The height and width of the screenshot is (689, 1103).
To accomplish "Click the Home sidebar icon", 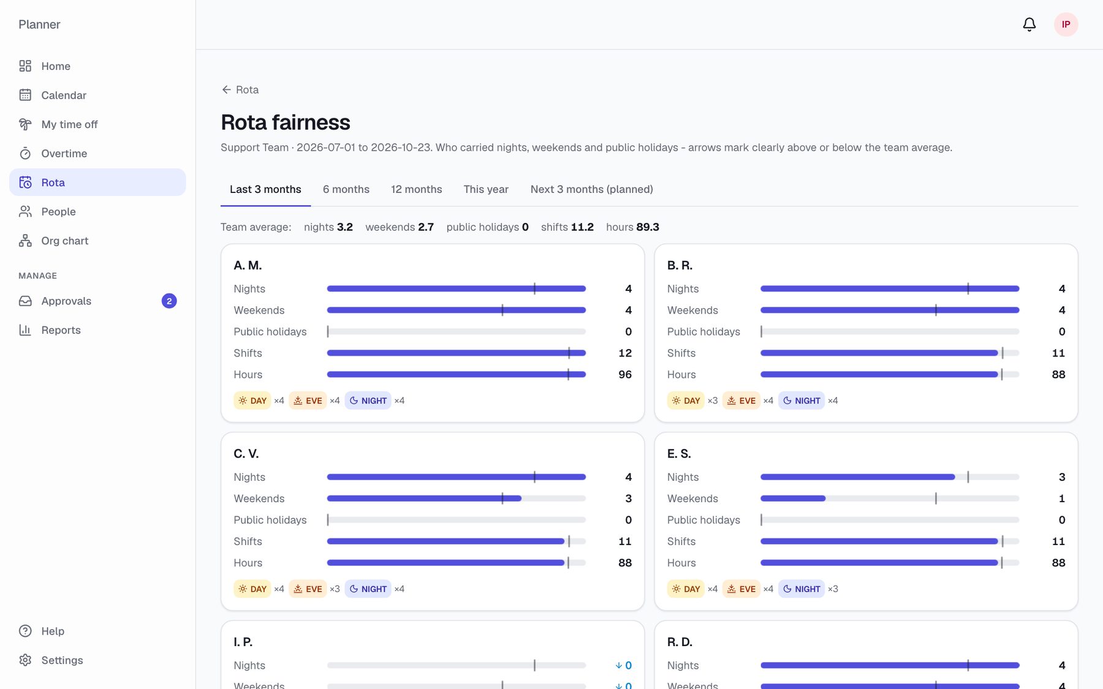I will [25, 66].
